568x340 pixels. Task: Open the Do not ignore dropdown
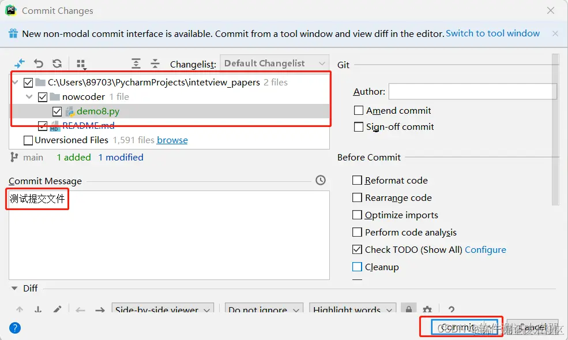tap(264, 308)
